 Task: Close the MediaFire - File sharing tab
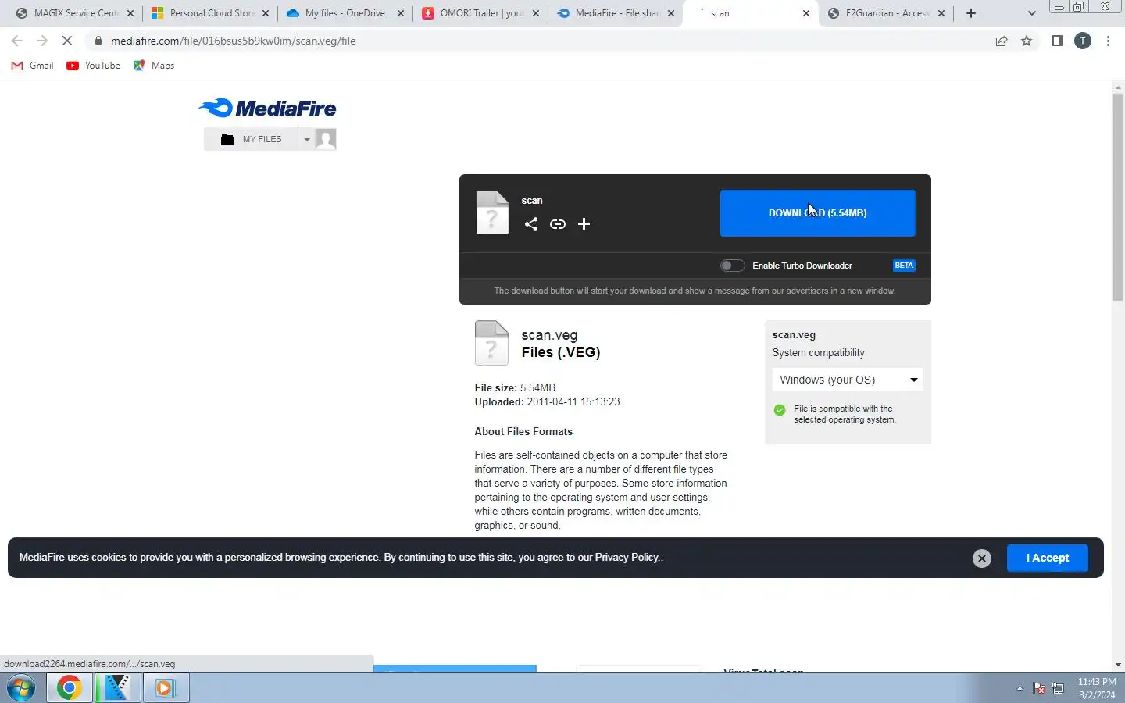[x=671, y=13]
